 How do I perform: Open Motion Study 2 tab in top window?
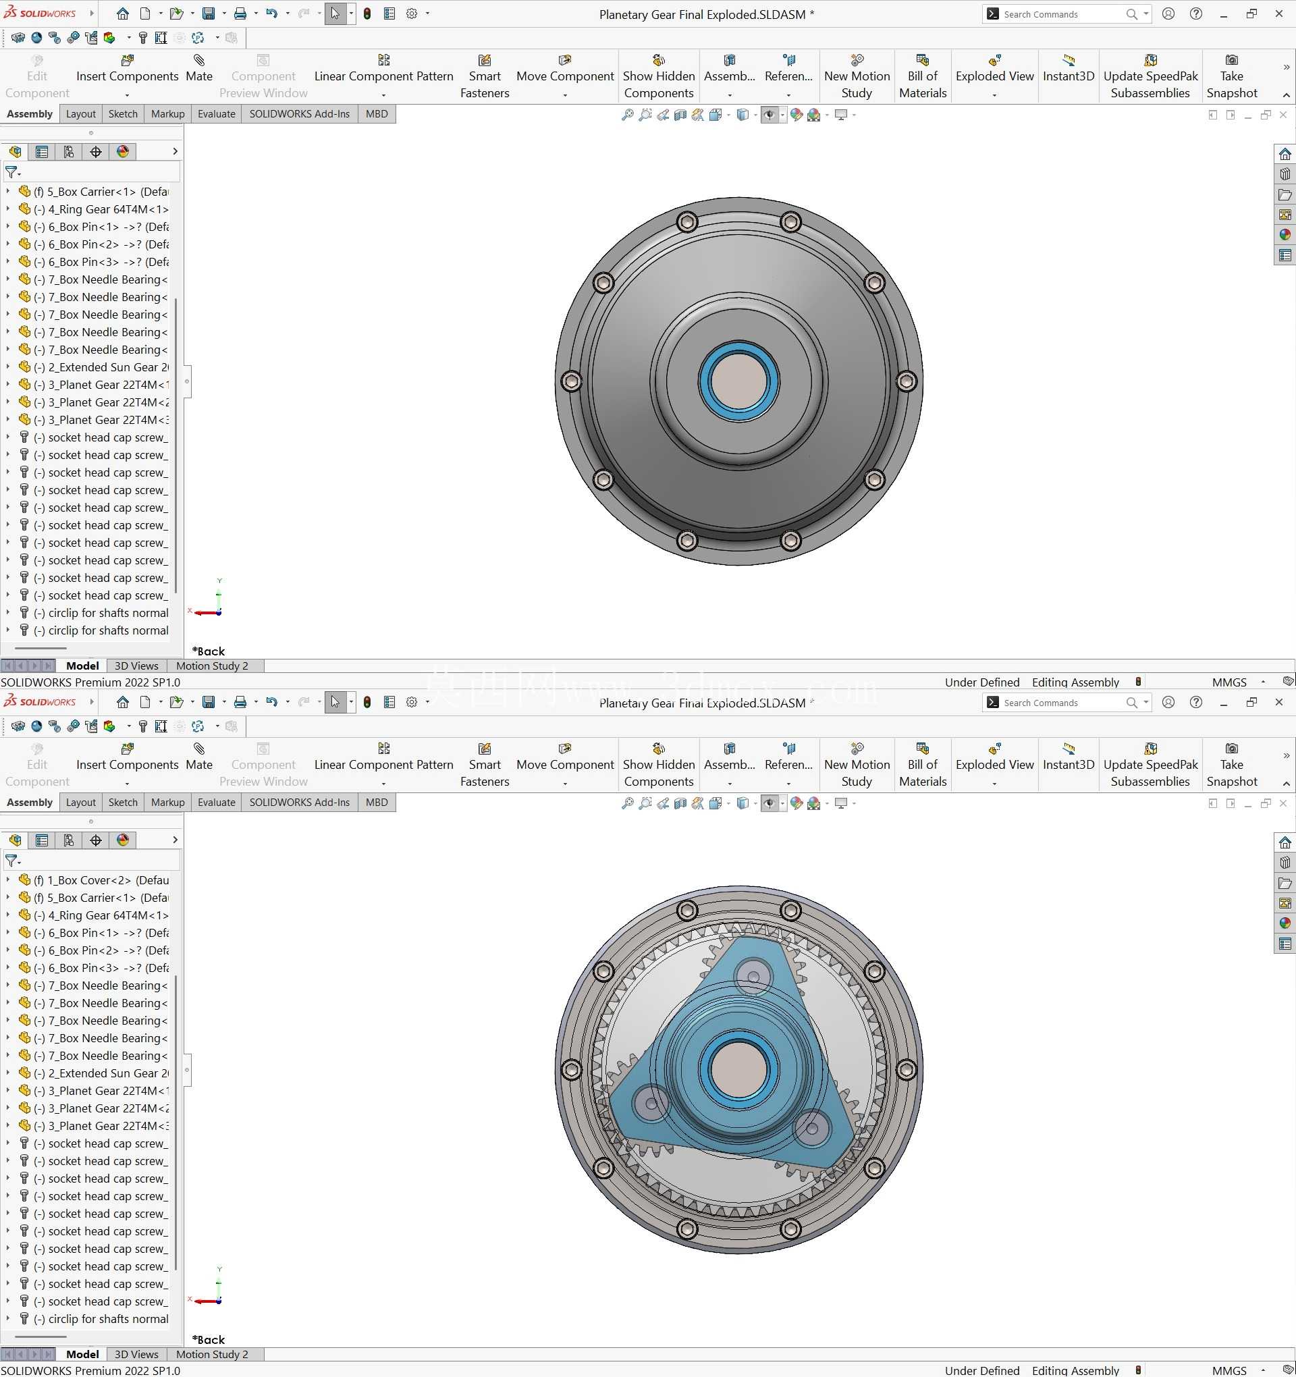tap(212, 666)
